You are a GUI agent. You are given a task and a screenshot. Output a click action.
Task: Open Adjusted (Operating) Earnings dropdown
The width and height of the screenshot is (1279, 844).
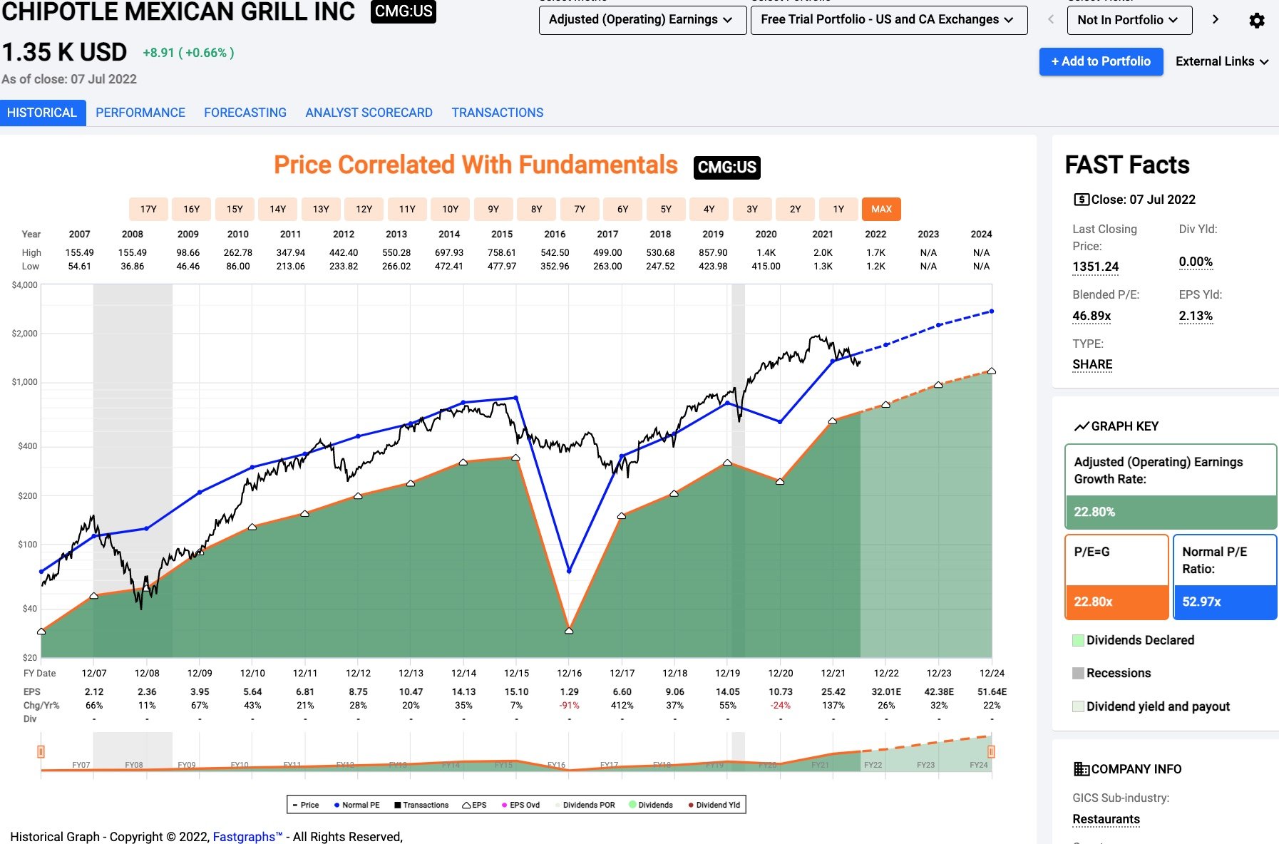[642, 20]
